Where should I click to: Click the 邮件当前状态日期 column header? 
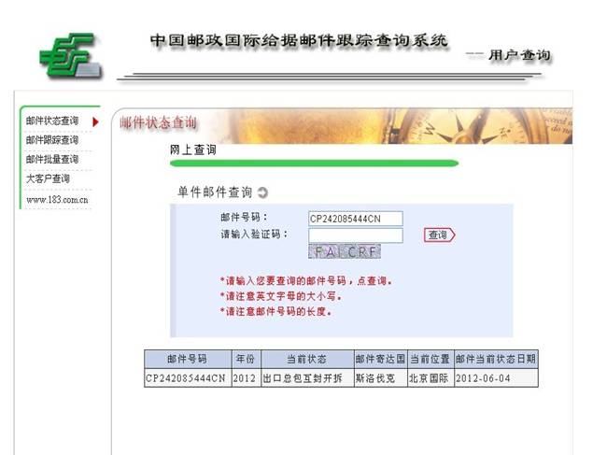click(496, 359)
